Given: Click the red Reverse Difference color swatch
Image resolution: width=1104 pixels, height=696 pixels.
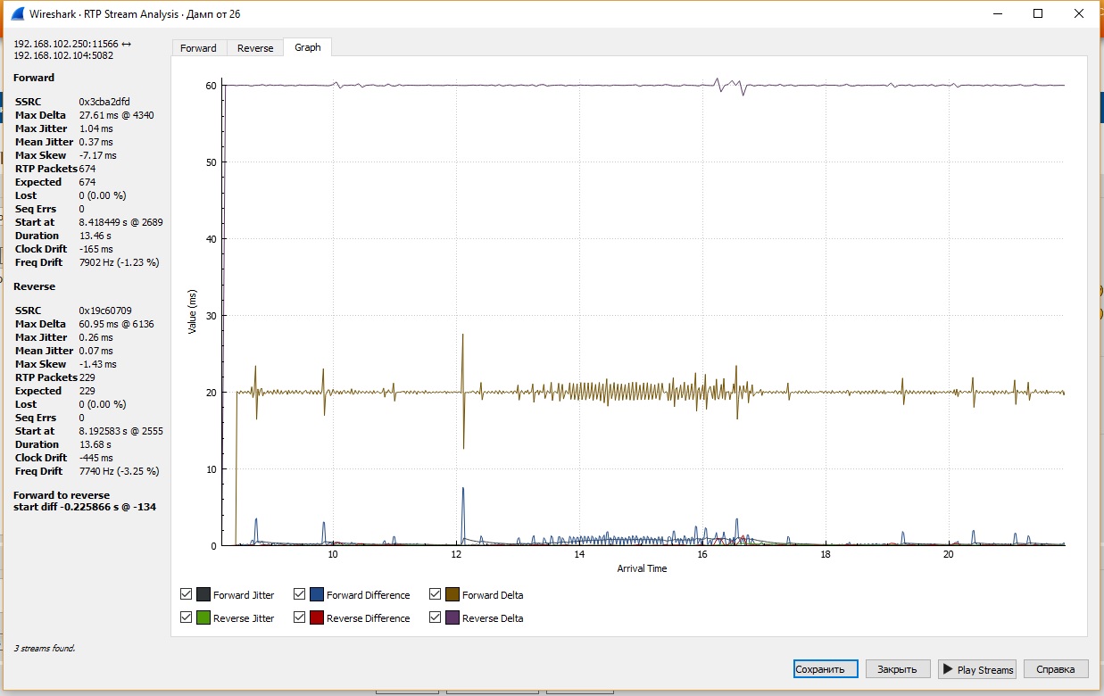Looking at the screenshot, I should (x=317, y=617).
